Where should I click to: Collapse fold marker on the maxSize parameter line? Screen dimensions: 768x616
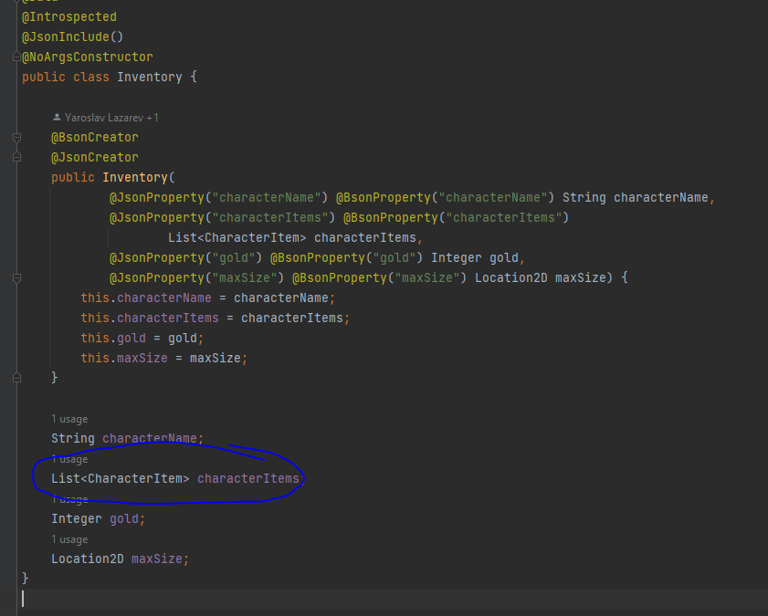coord(16,278)
